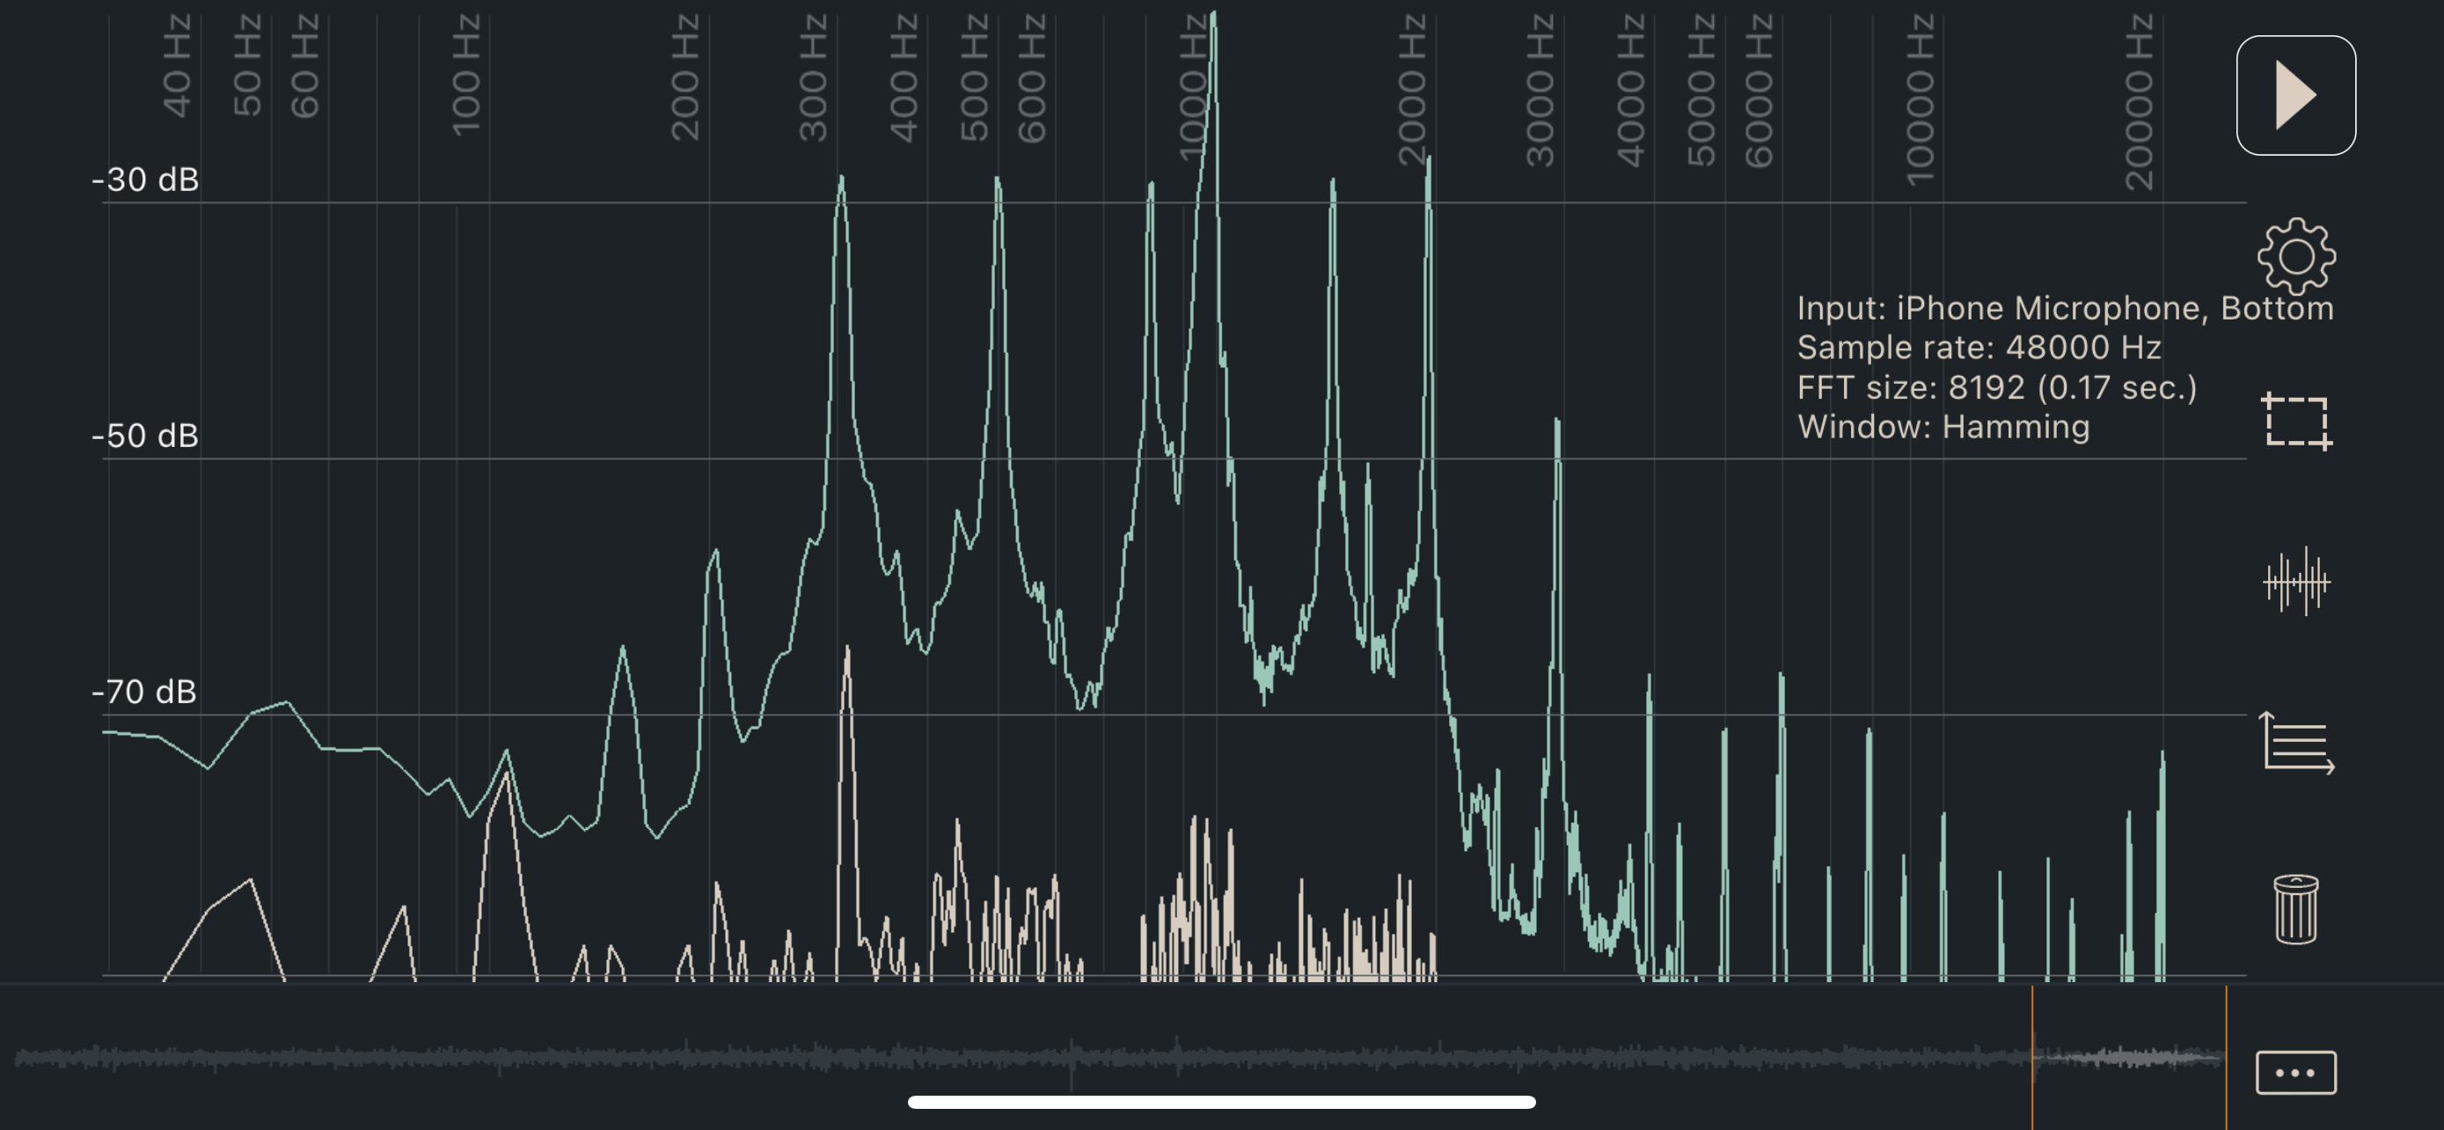Tap the 20000 Hz frequency label
The height and width of the screenshot is (1130, 2444).
click(x=2139, y=100)
